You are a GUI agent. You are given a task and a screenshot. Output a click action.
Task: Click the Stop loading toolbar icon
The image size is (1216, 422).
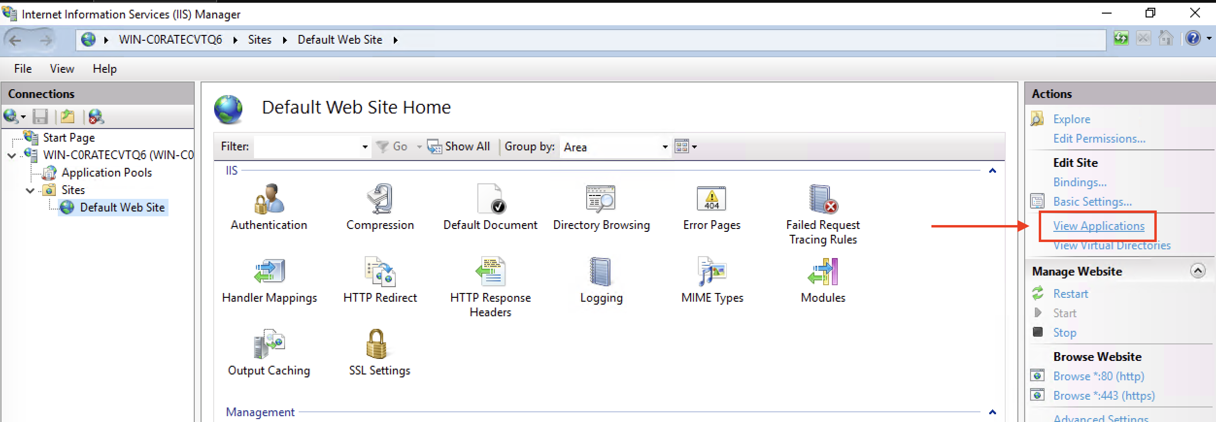[x=1144, y=38]
